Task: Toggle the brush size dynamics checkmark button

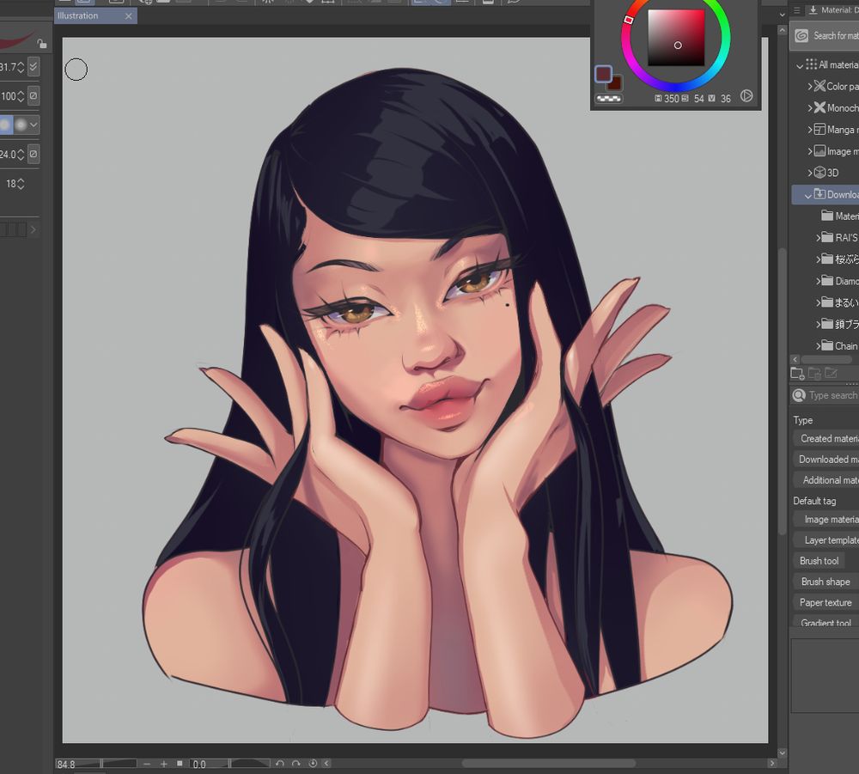Action: coord(34,67)
